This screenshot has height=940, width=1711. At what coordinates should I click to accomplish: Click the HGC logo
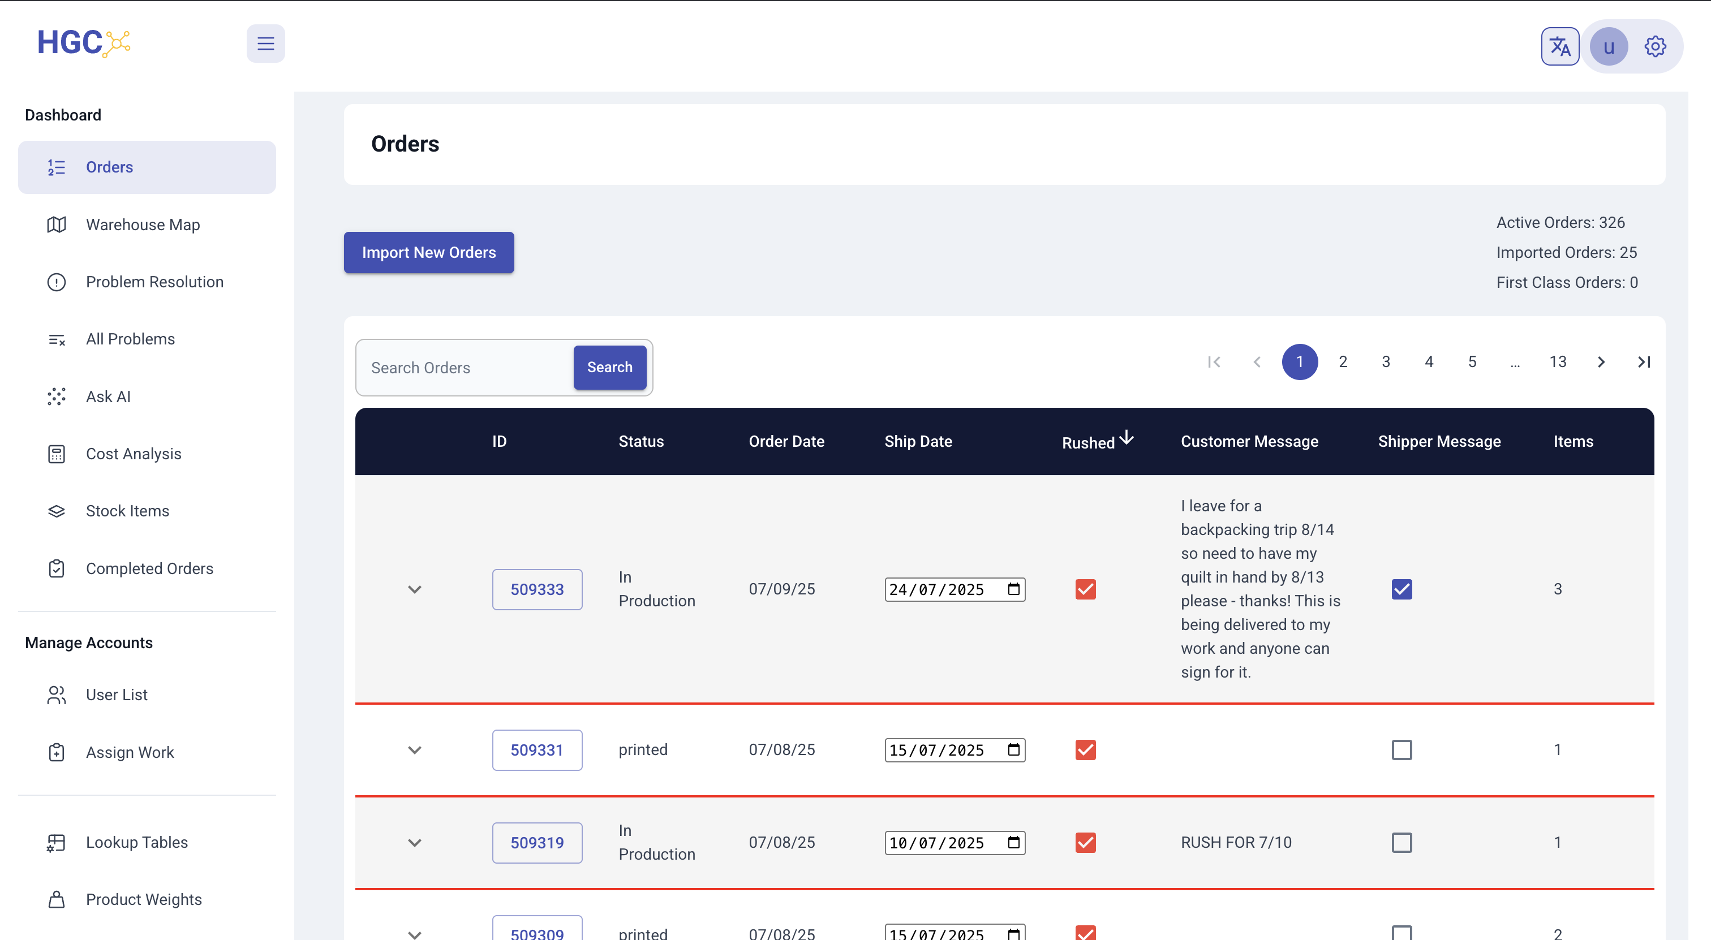click(84, 43)
